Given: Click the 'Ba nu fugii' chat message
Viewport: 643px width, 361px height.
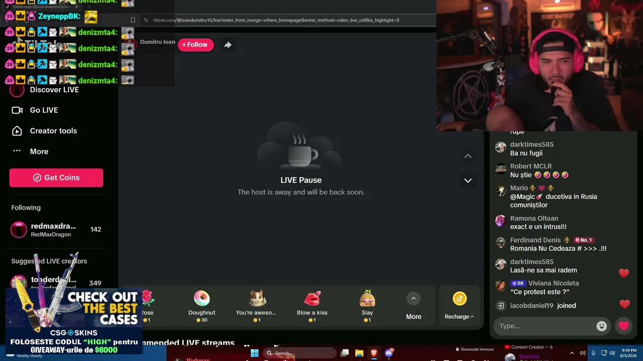Looking at the screenshot, I should click(x=526, y=153).
